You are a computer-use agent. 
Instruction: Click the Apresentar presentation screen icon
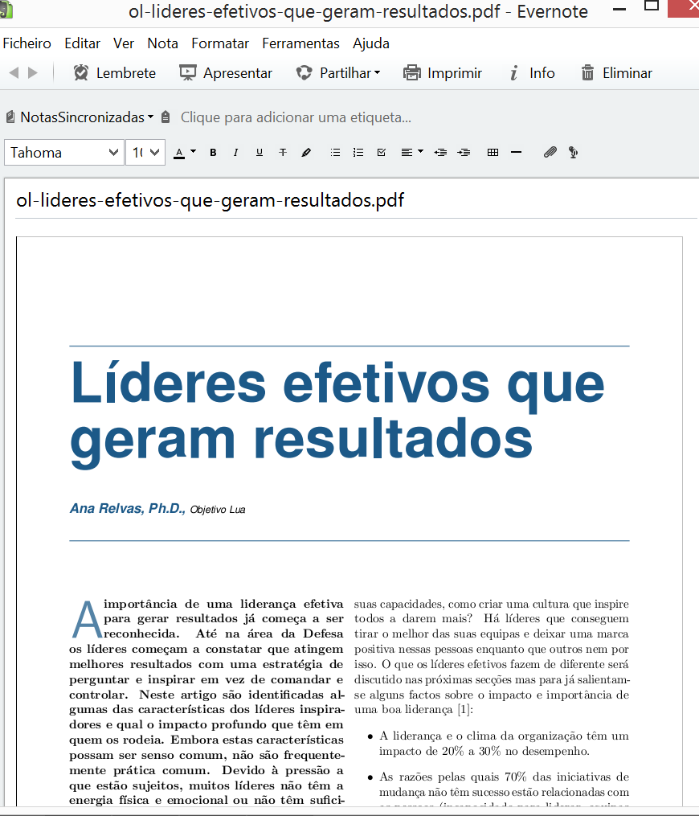[188, 73]
